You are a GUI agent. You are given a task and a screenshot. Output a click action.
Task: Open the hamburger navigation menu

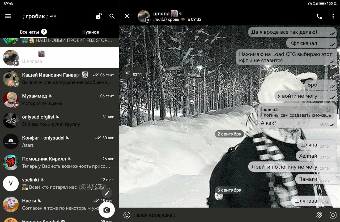[8, 16]
